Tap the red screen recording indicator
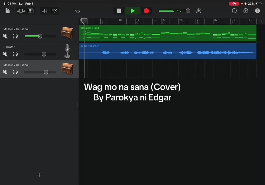Viewport: 265px width, 185px height. (234, 4)
